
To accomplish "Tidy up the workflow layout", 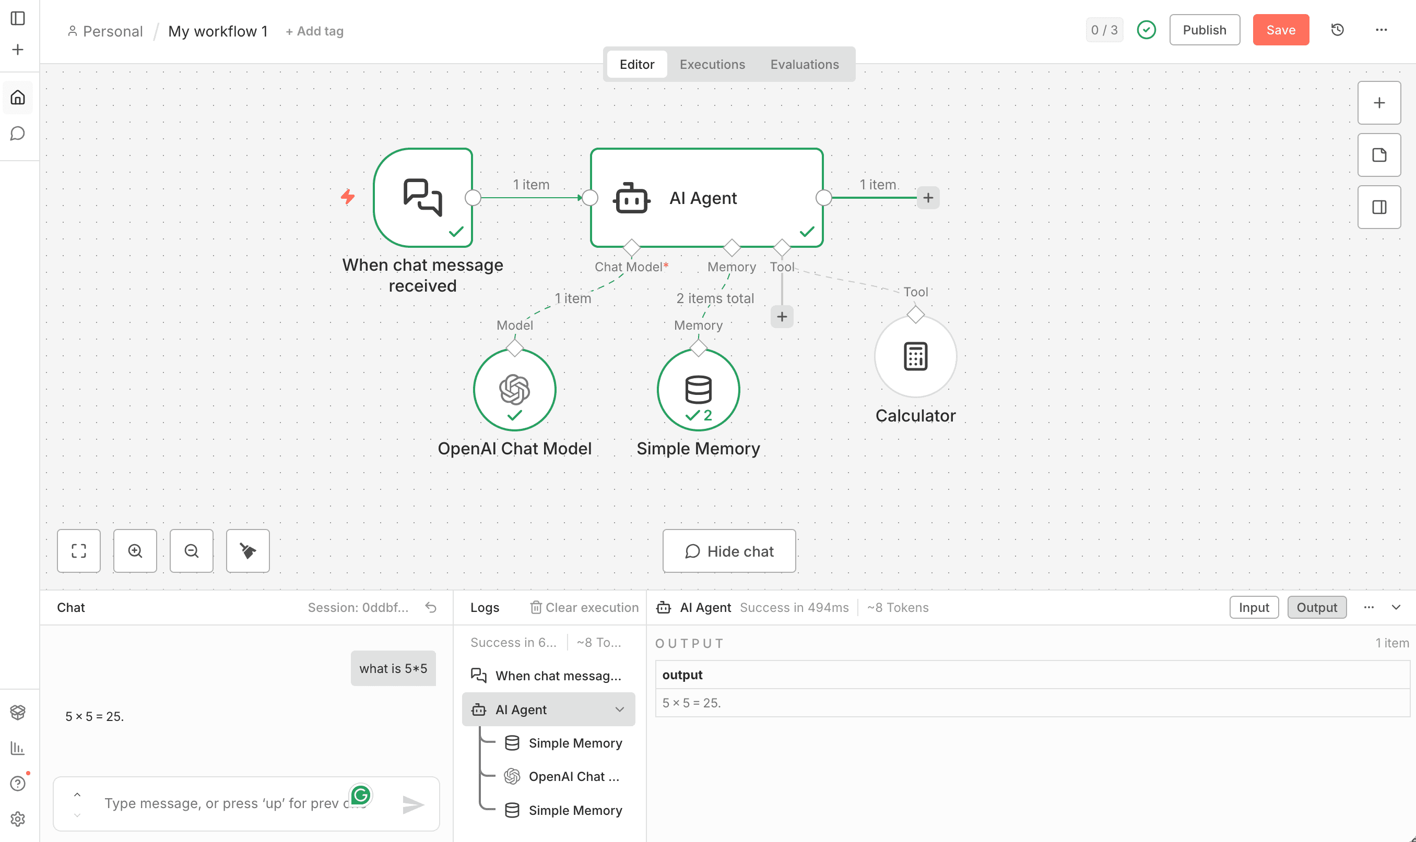I will (247, 550).
